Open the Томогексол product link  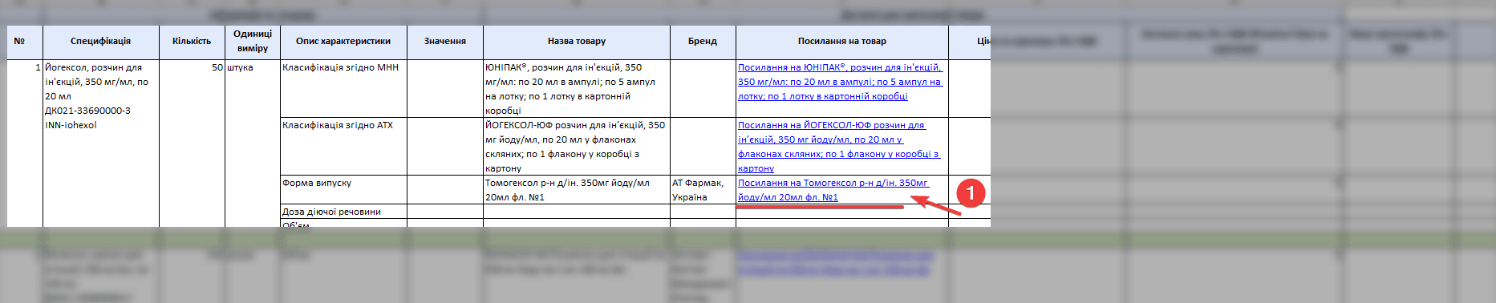point(833,190)
